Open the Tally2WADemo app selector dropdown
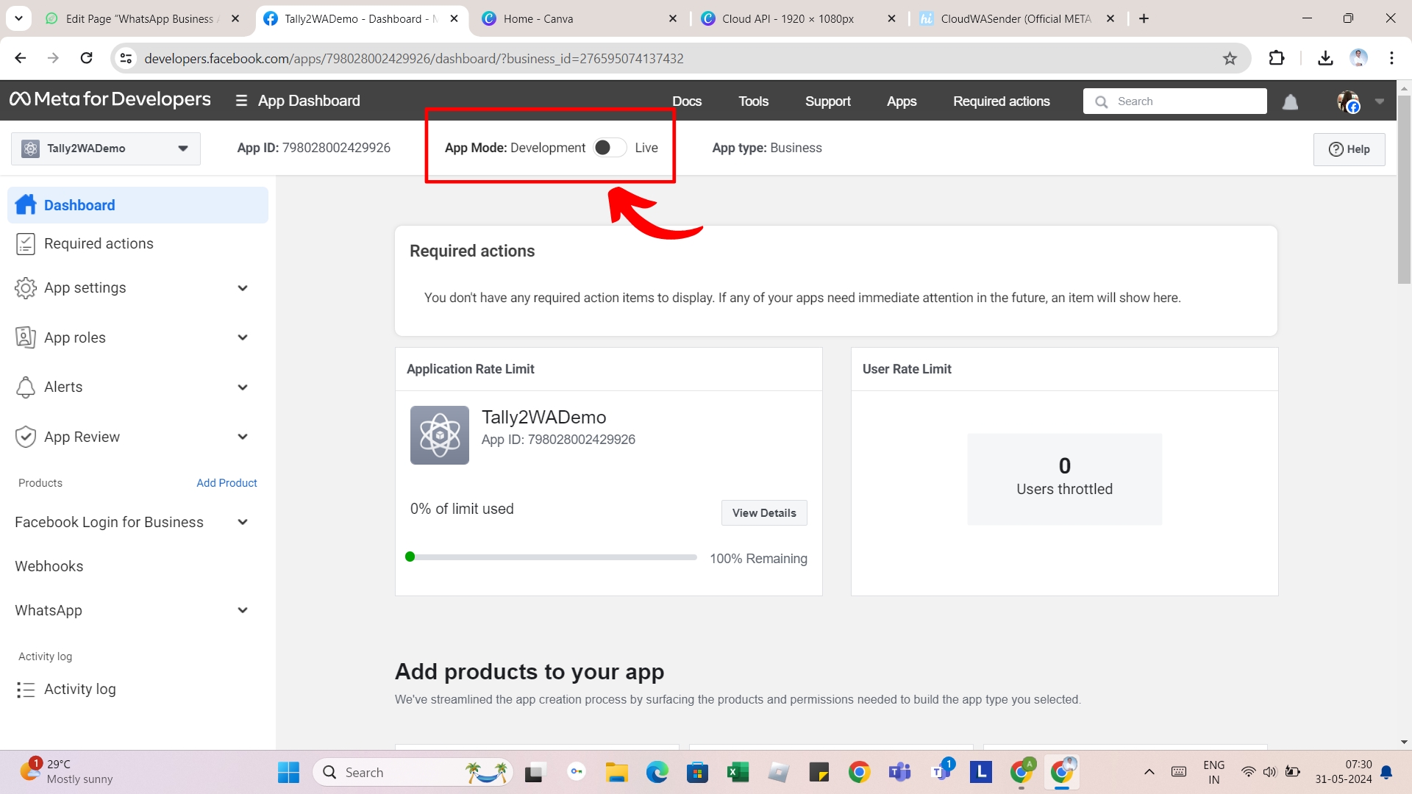This screenshot has width=1412, height=794. pyautogui.click(x=106, y=149)
